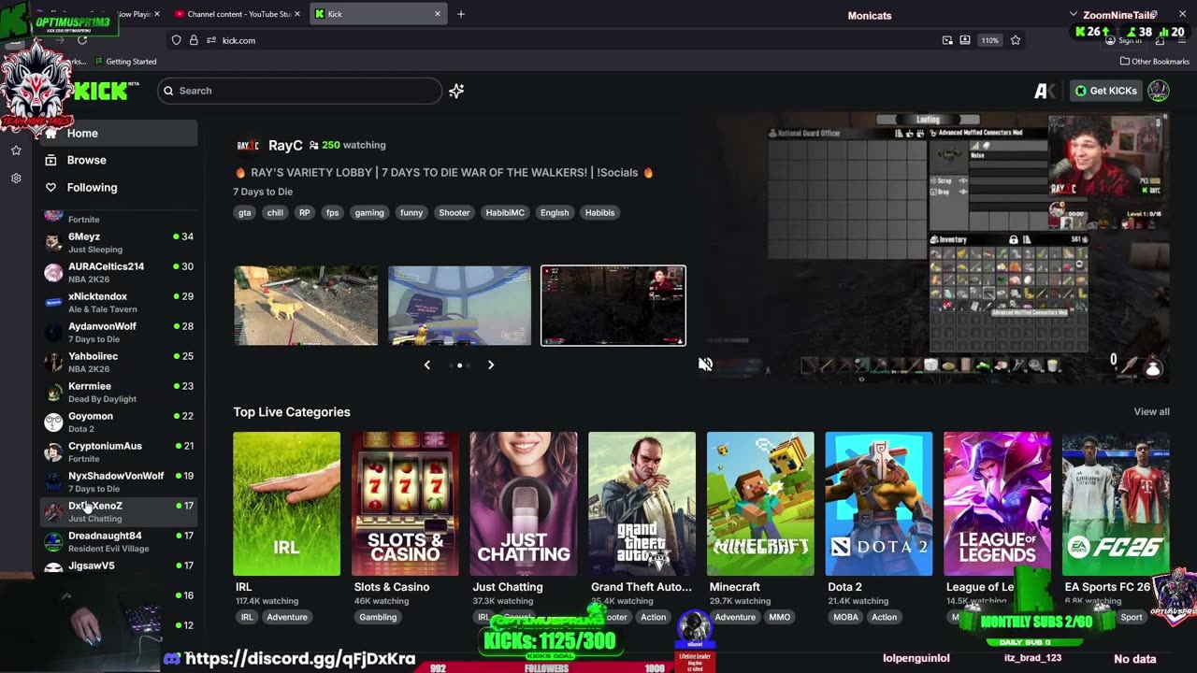Open the CryptoniumAus channel in sidebar
1197x673 pixels.
pyautogui.click(x=119, y=451)
